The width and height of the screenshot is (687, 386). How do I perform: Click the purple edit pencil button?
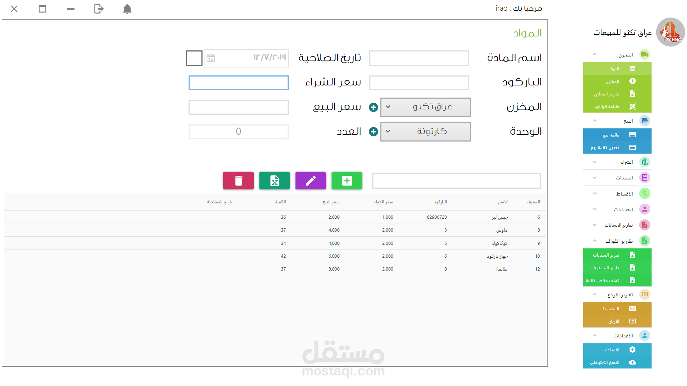[311, 181]
